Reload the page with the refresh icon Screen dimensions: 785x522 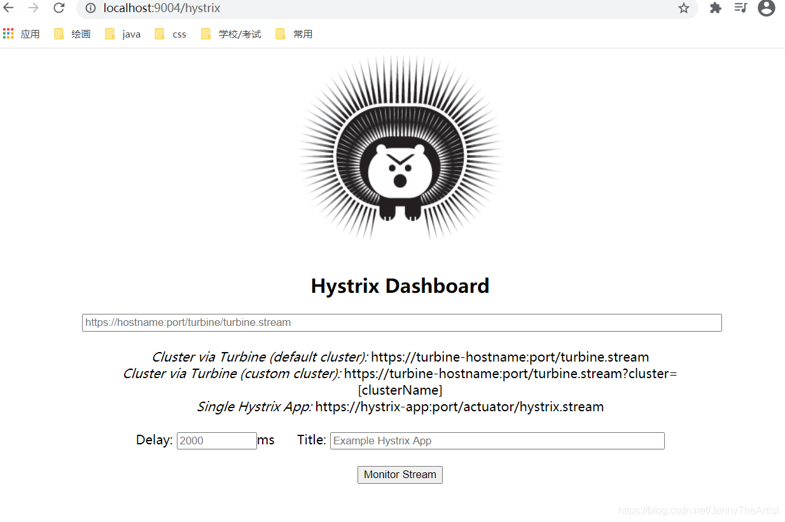[x=59, y=8]
